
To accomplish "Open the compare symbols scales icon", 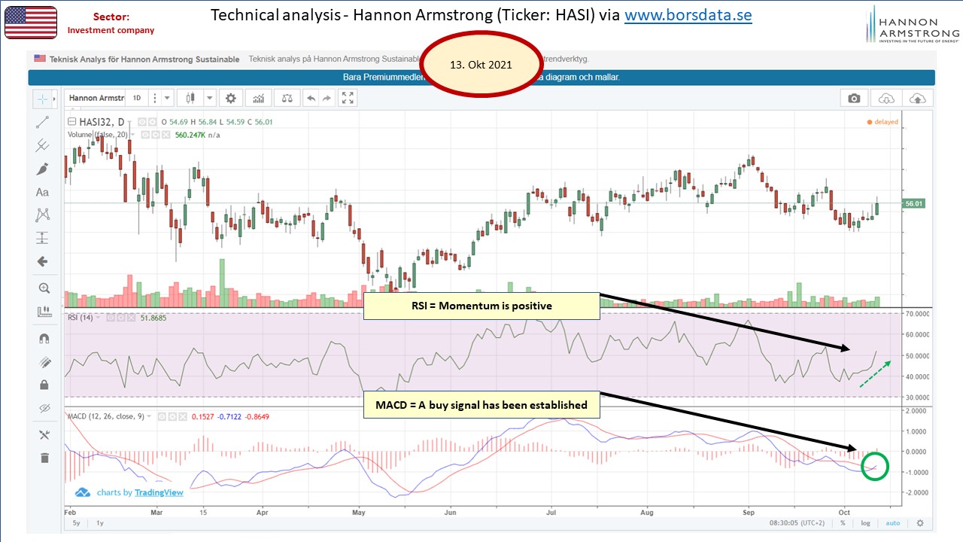I will point(286,98).
